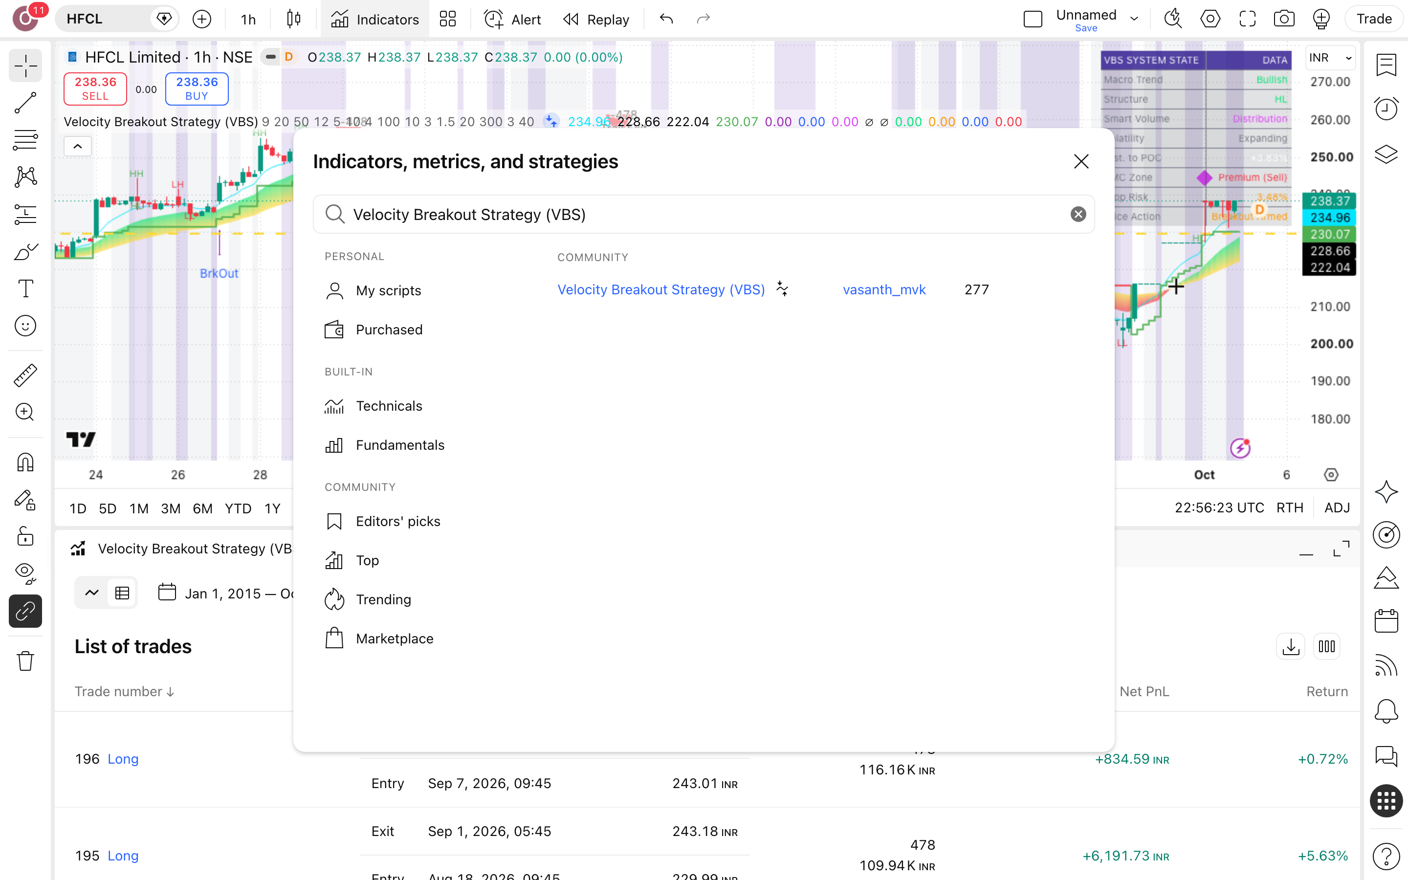Toggle hide all drawings eye icon

(x=25, y=573)
